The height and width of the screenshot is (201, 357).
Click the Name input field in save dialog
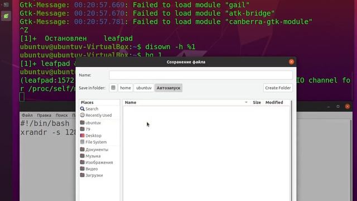click(x=201, y=75)
